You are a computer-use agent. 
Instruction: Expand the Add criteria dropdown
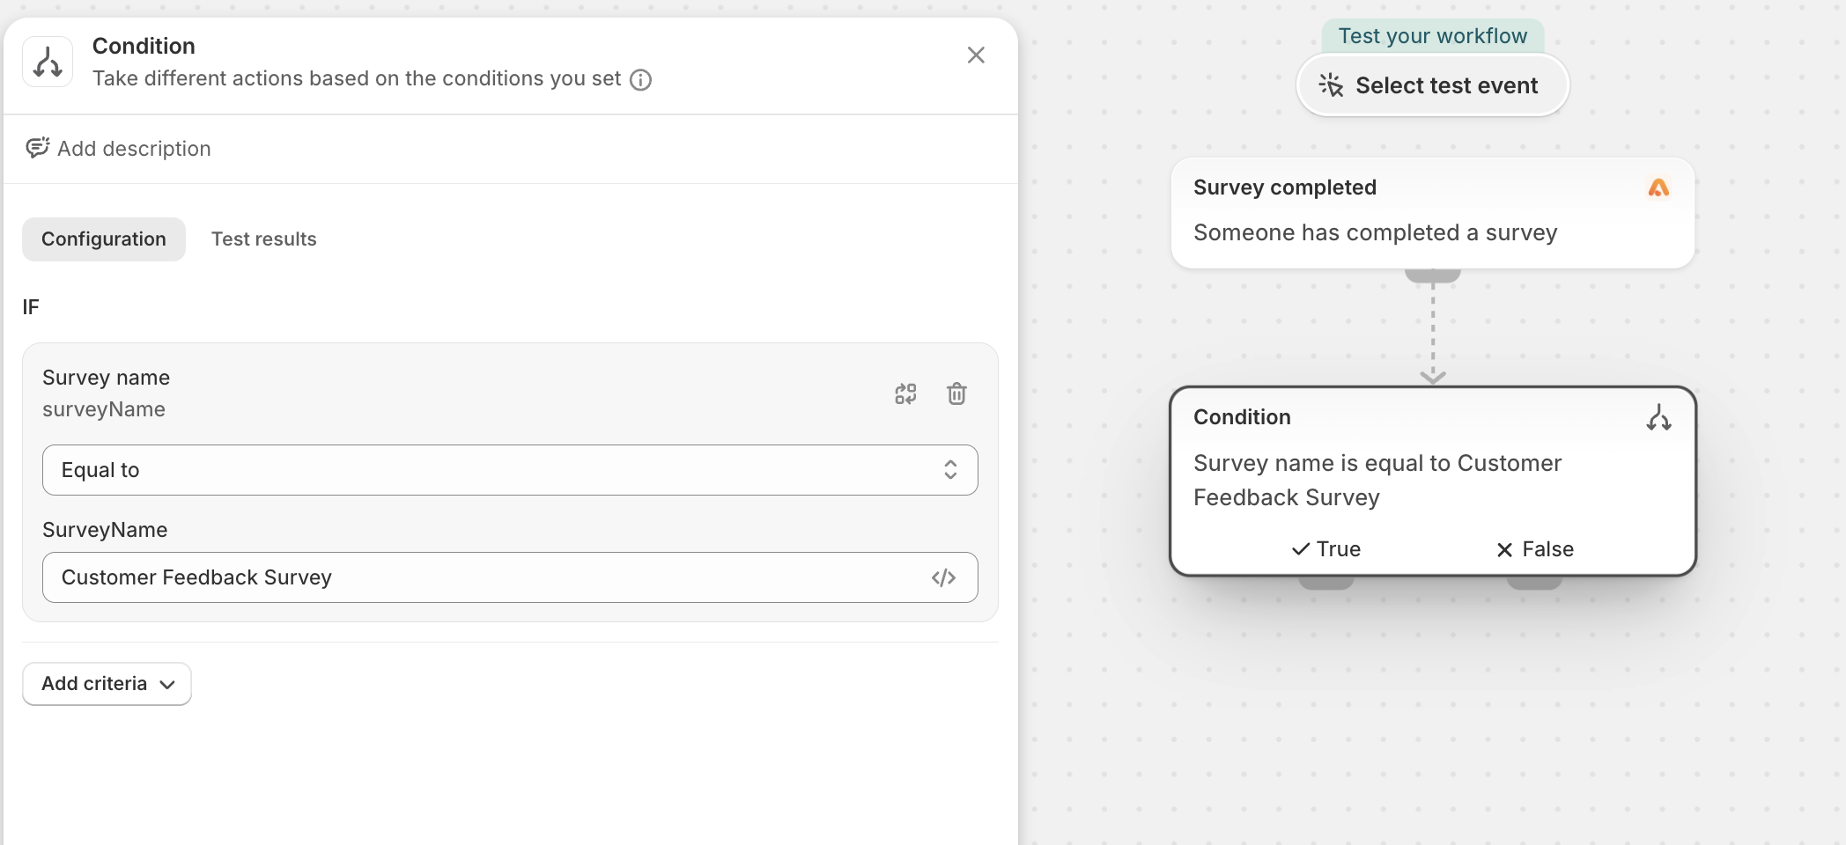coord(107,684)
